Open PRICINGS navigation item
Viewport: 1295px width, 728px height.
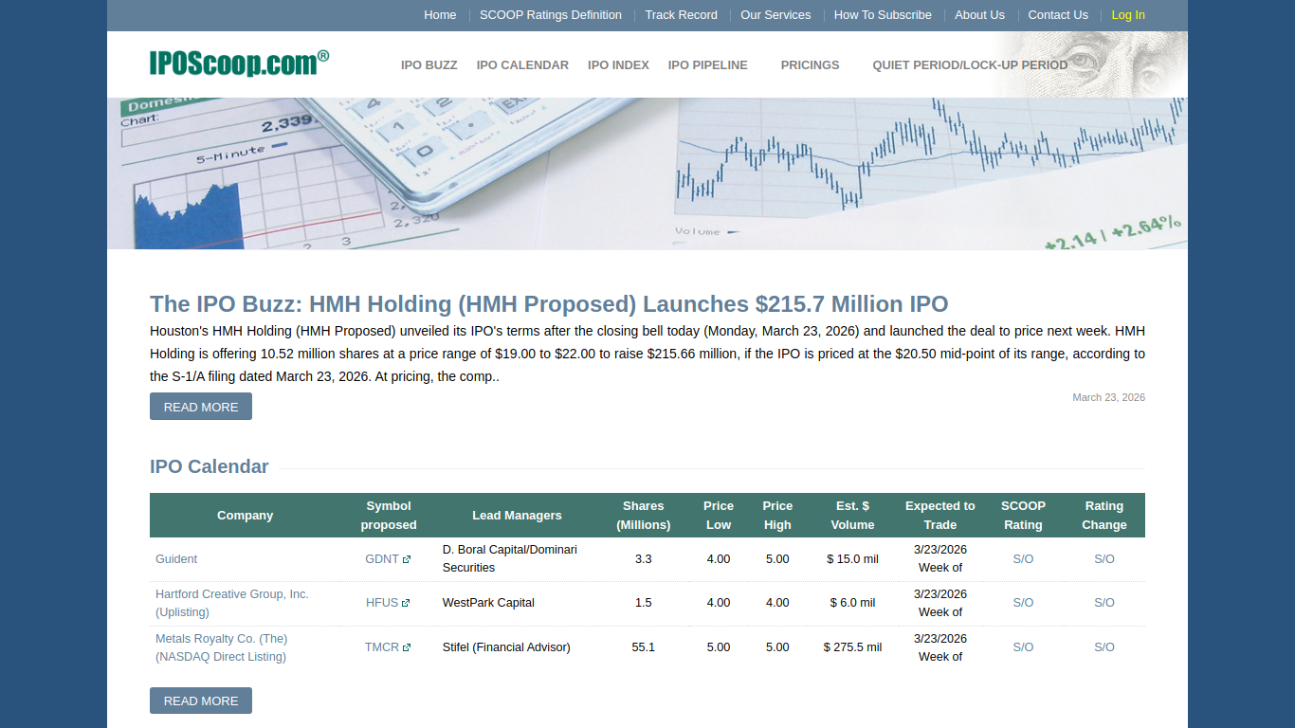810,65
